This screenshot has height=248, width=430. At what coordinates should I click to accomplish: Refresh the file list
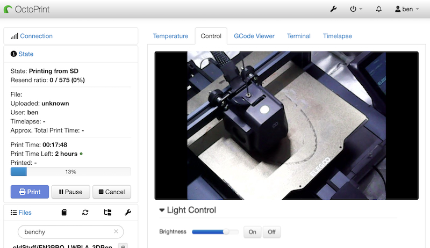coord(85,213)
